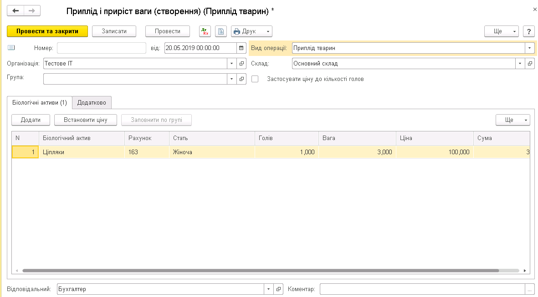This screenshot has width=538, height=297.
Task: Expand the Вид операції dropdown
Action: click(x=530, y=48)
